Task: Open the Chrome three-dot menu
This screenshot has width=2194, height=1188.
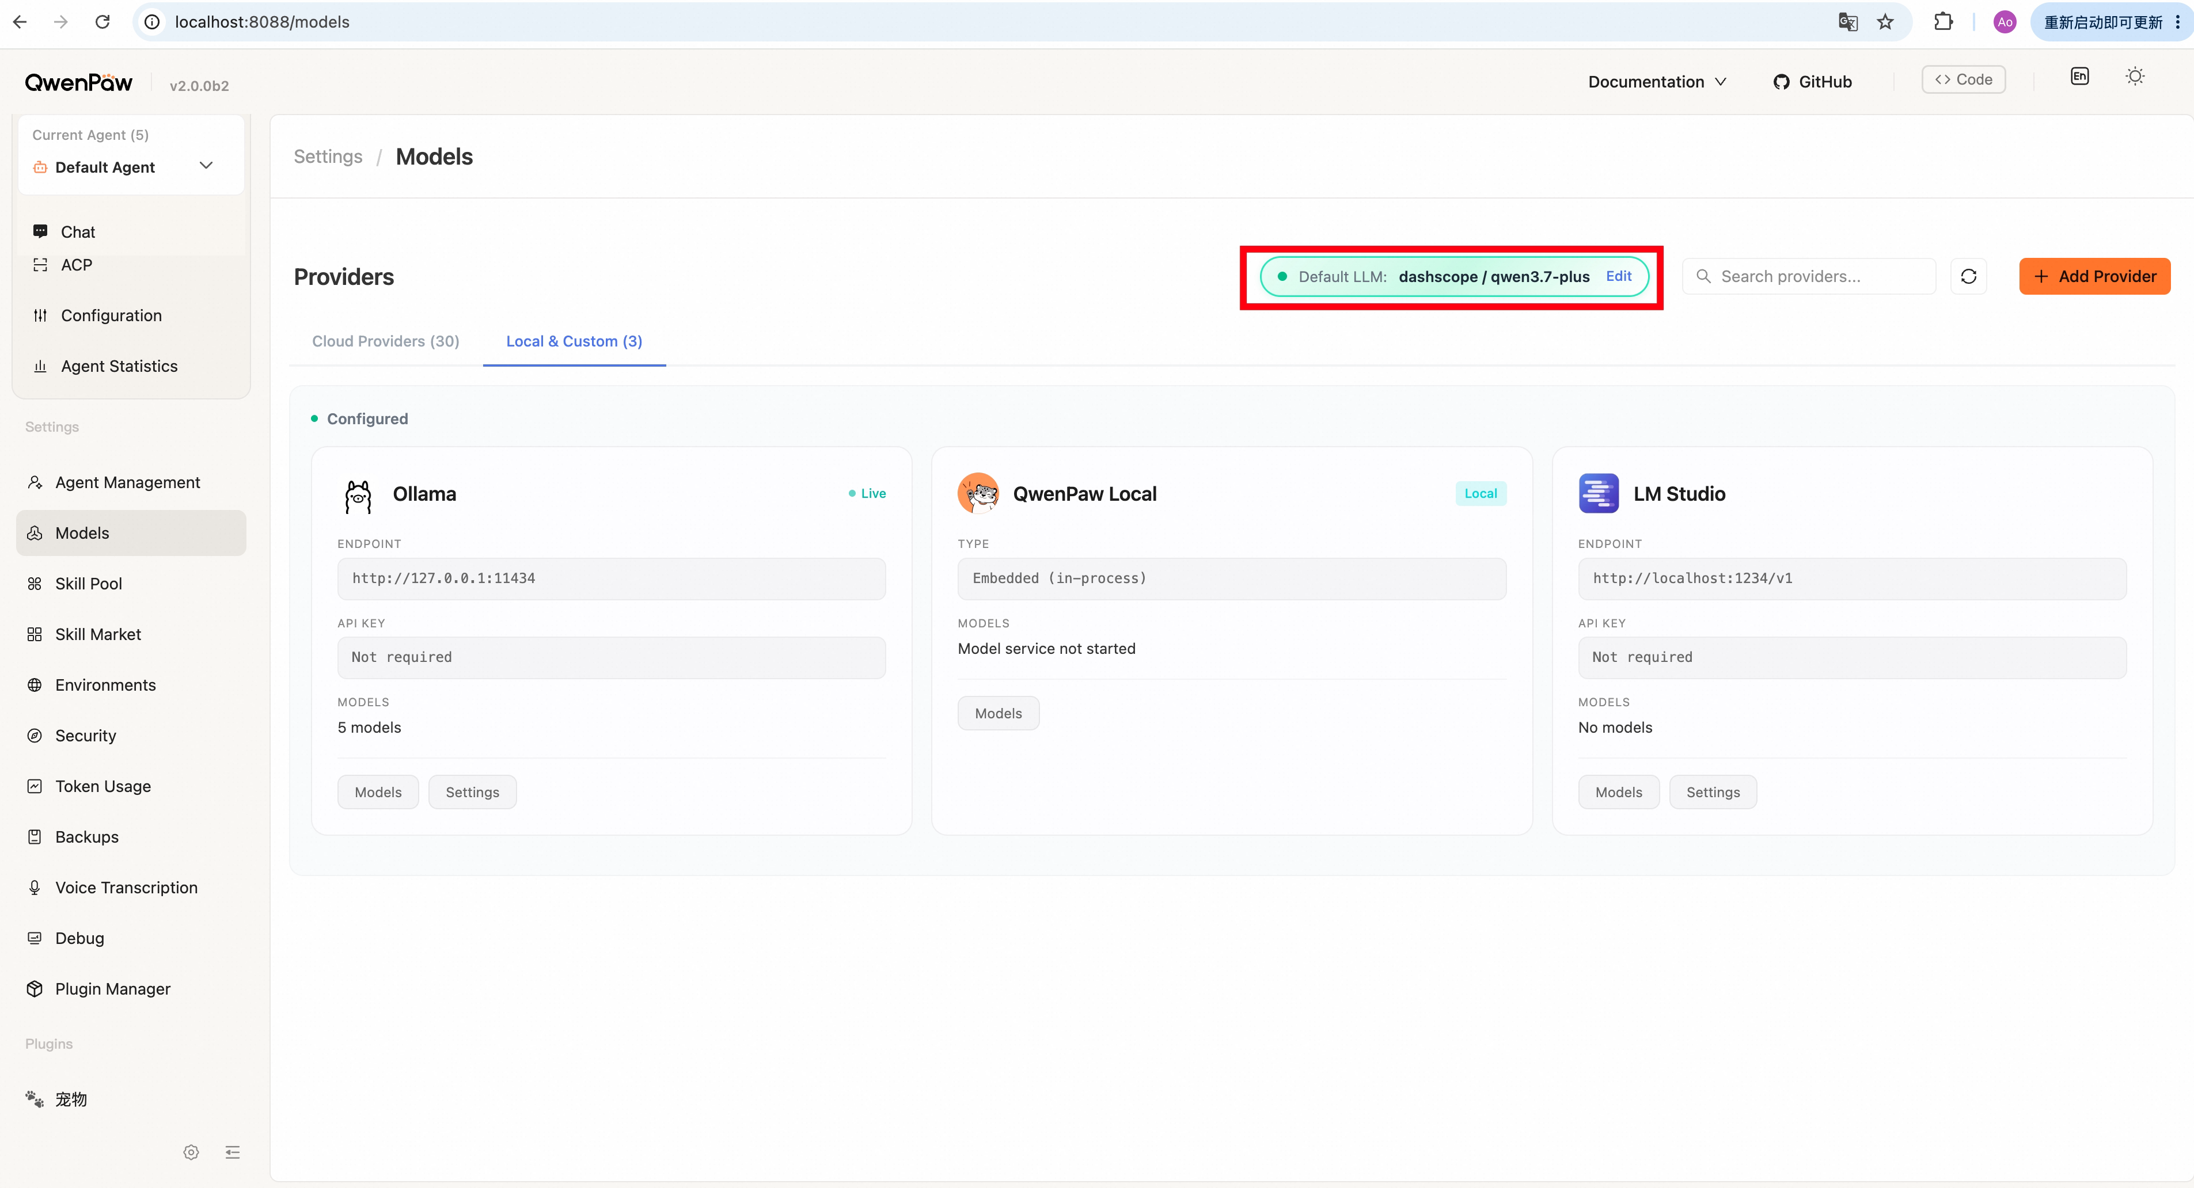Action: pos(2178,22)
